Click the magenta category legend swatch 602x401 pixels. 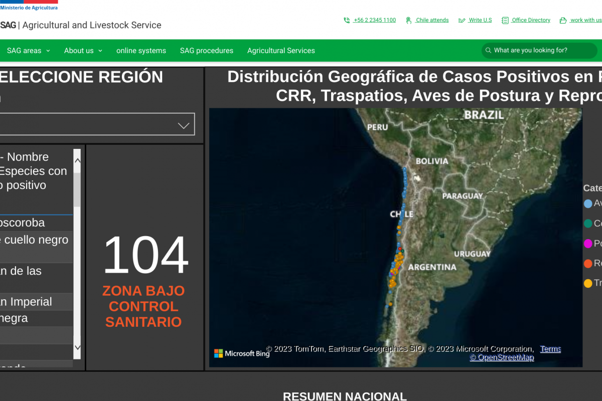[588, 244]
